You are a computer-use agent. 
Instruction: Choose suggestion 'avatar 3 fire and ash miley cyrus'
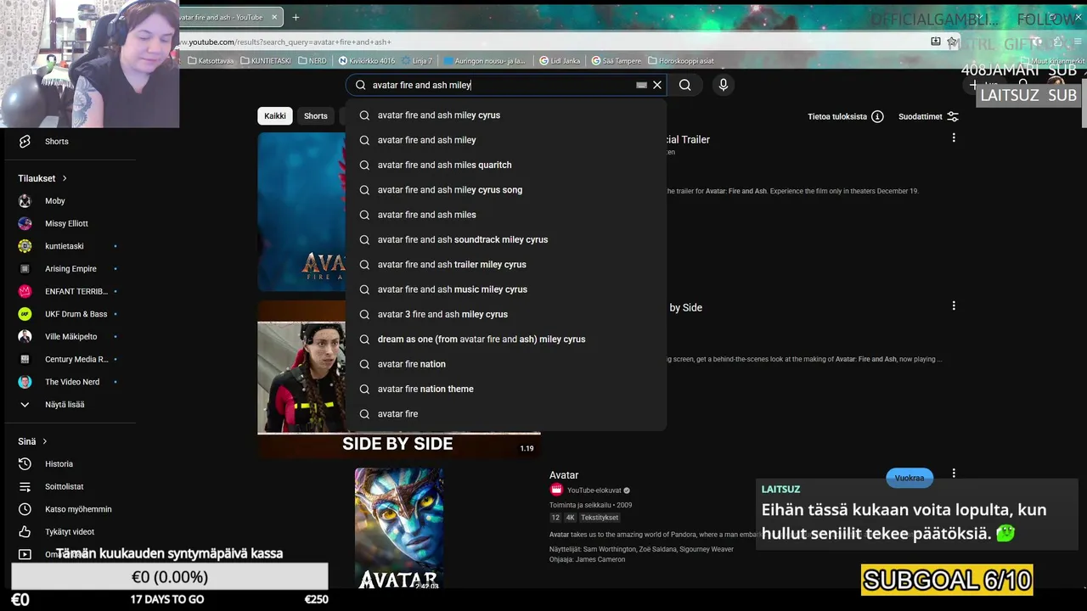pyautogui.click(x=506, y=314)
